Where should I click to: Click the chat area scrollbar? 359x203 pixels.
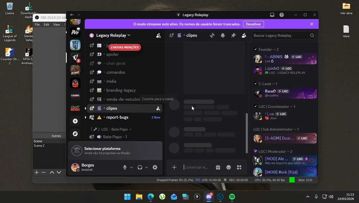247,133
